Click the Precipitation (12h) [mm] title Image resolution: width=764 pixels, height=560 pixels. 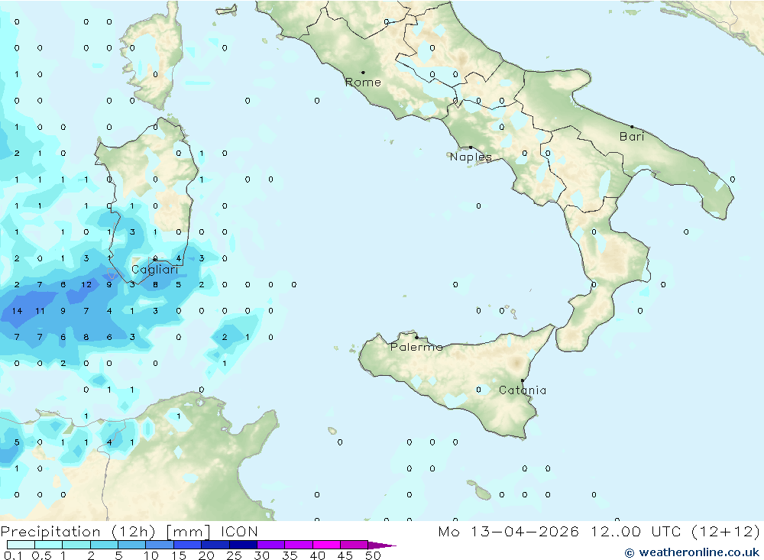[105, 531]
